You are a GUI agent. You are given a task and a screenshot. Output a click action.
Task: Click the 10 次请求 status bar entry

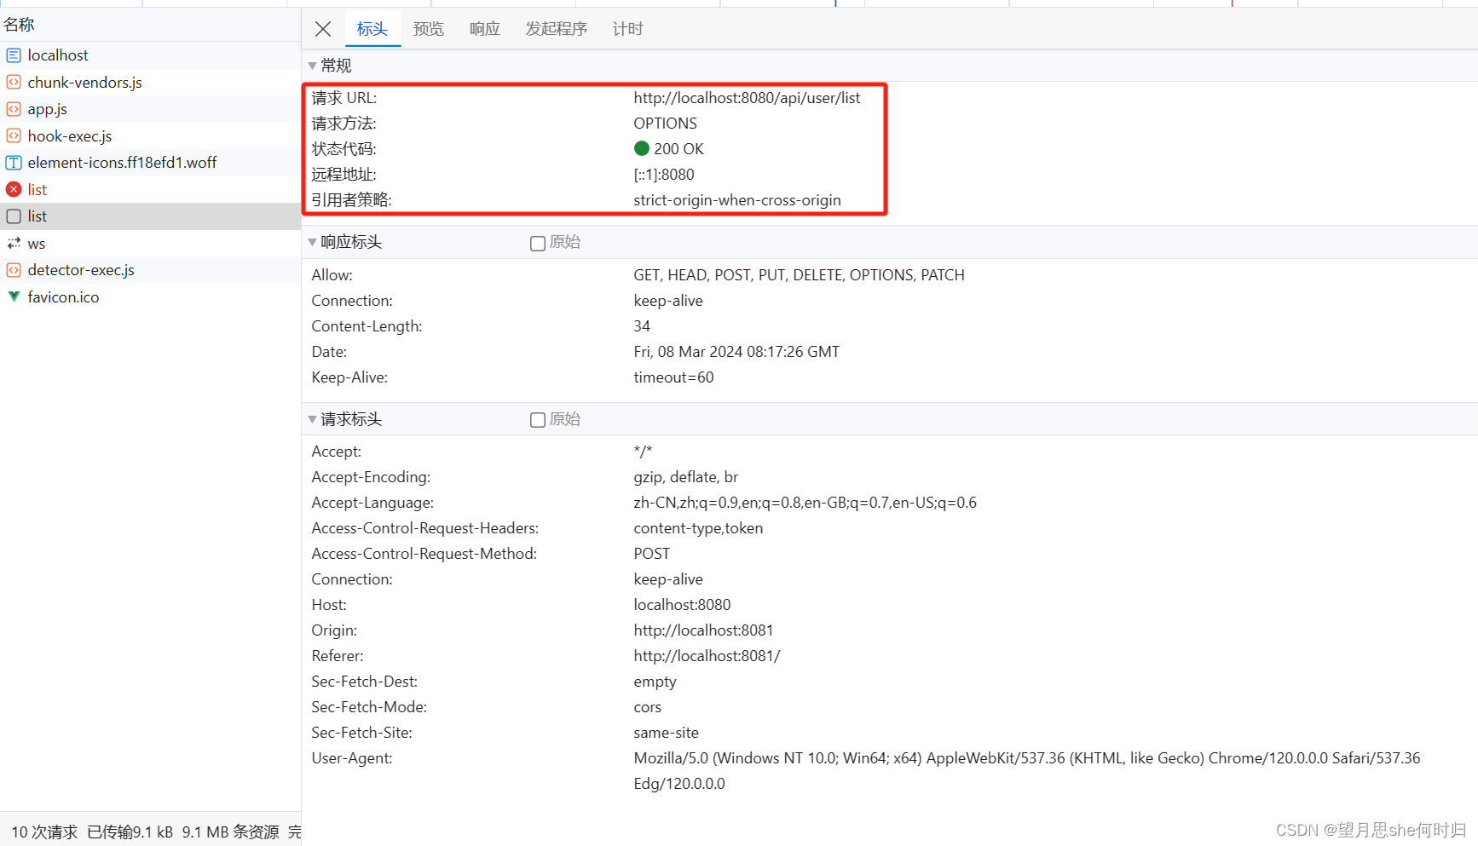[x=44, y=832]
